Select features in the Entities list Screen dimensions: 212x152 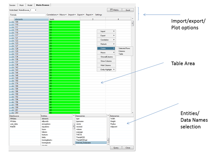click(x=57, y=135)
